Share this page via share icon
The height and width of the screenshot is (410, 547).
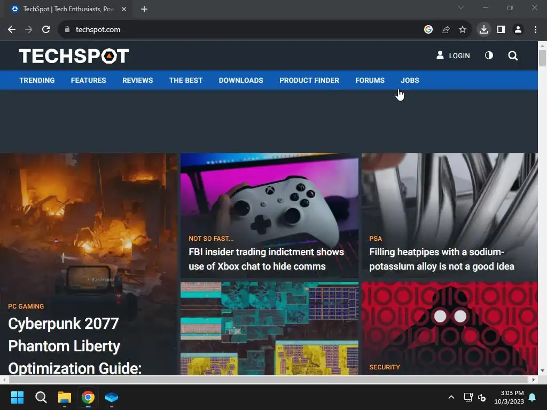[446, 30]
